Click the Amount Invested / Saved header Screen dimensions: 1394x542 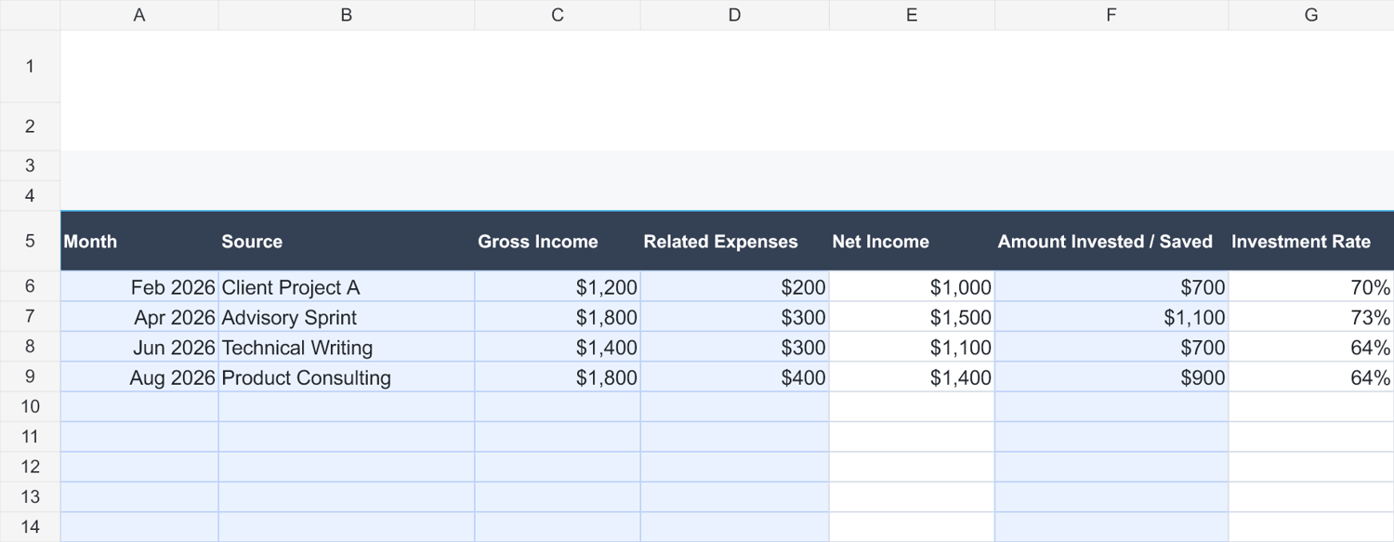[1111, 241]
